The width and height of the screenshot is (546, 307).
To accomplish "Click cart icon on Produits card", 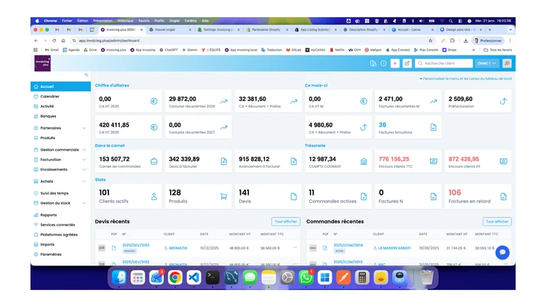I will [224, 196].
